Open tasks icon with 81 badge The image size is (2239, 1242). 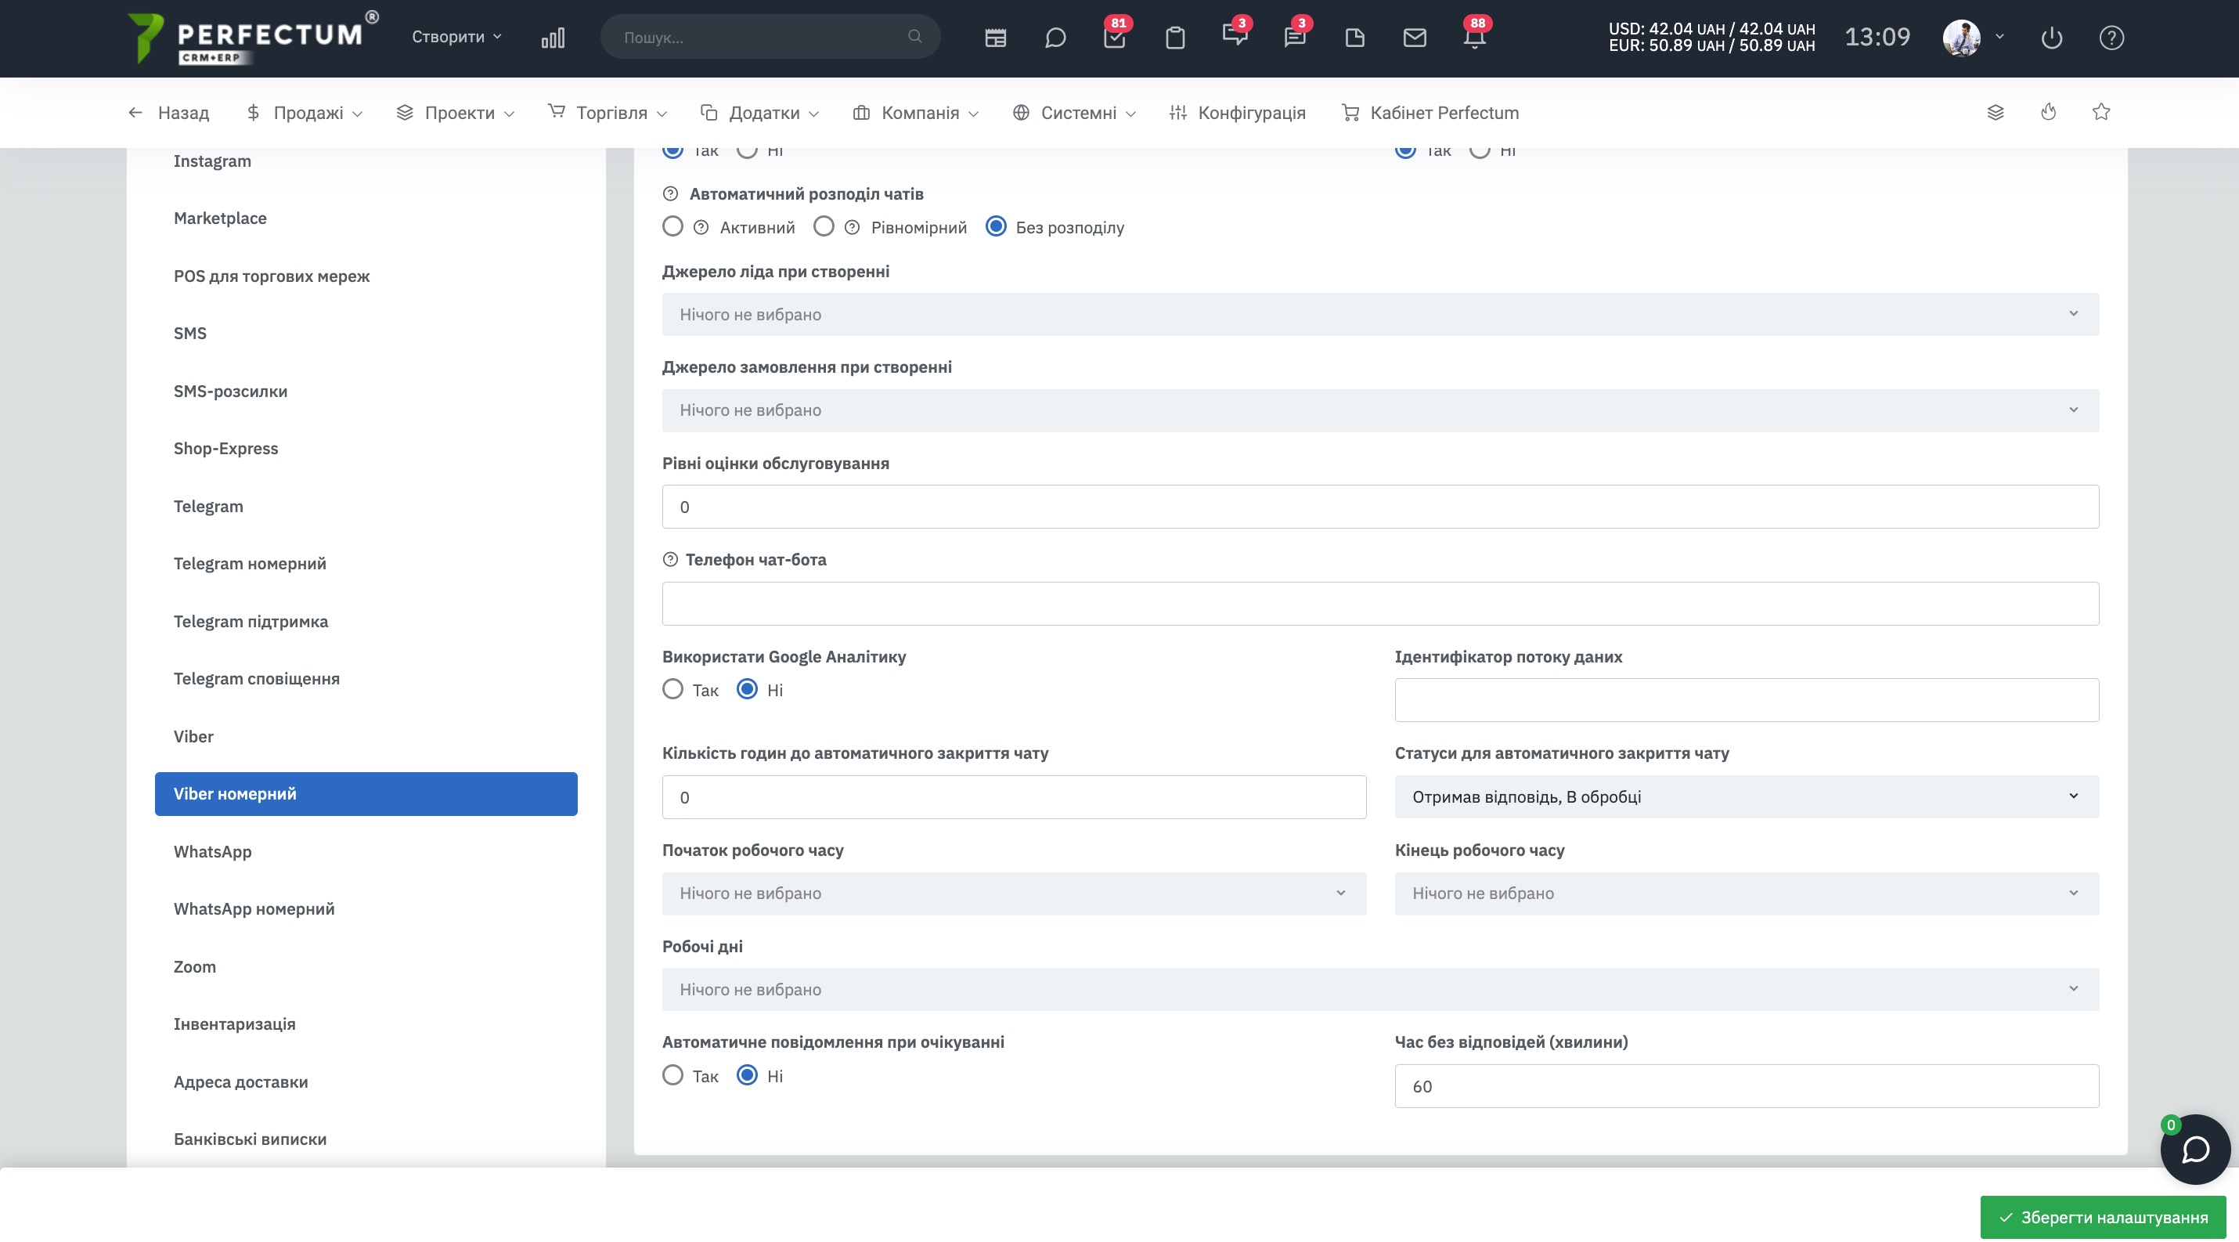(x=1114, y=38)
